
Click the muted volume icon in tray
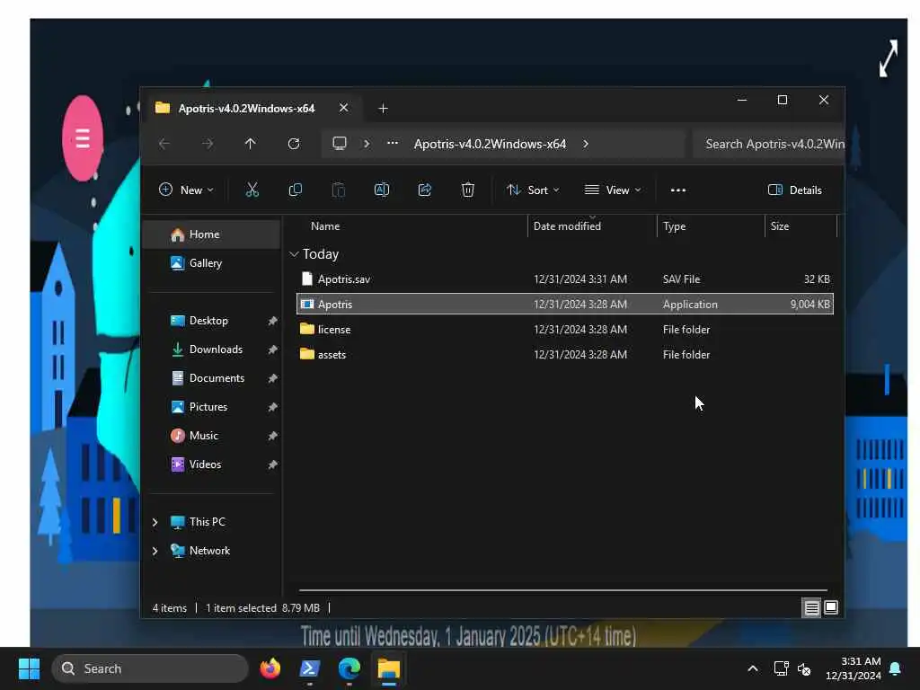tap(804, 668)
